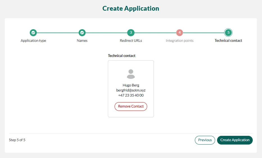Image resolution: width=262 pixels, height=158 pixels.
Task: Click the step 5 circle indicator
Action: click(x=228, y=33)
